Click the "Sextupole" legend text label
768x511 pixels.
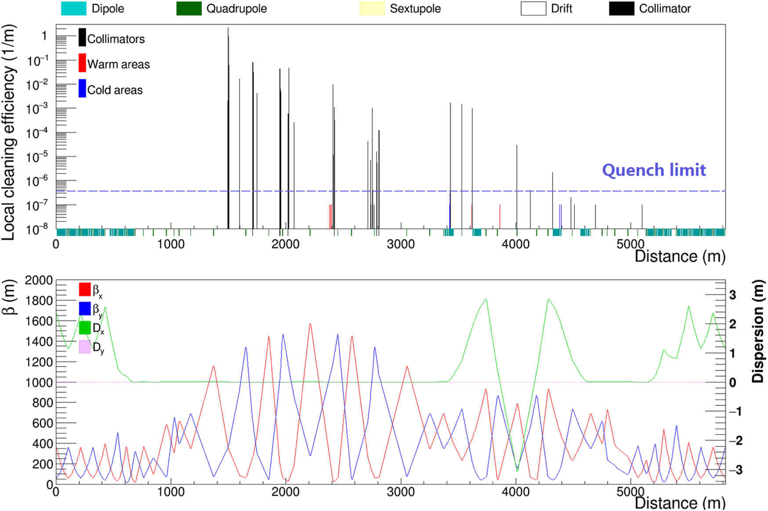pos(415,9)
